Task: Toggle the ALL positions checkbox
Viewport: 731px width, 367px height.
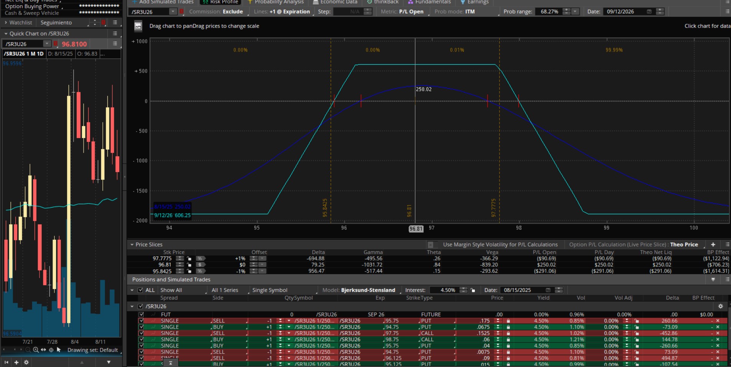Action: 140,290
